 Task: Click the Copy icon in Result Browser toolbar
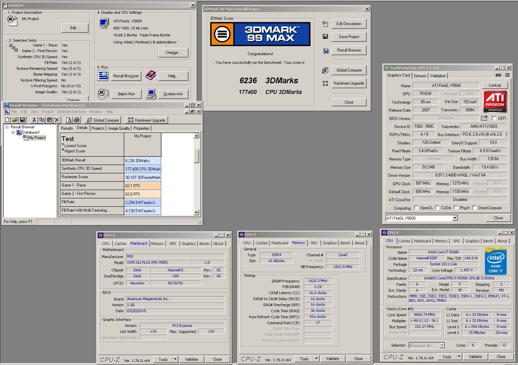42,120
